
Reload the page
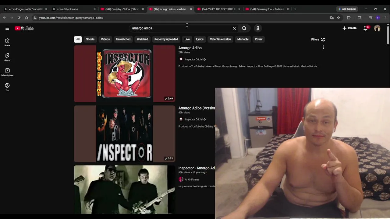19,18
